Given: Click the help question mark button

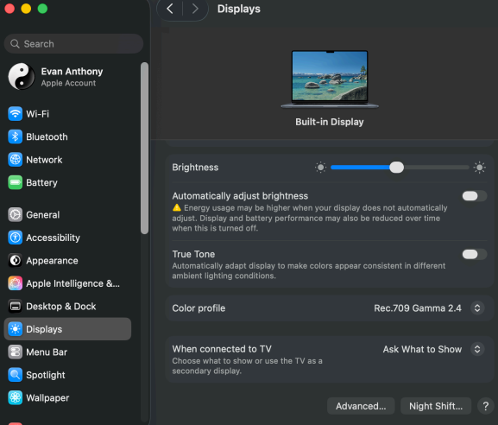Looking at the screenshot, I should coord(485,406).
